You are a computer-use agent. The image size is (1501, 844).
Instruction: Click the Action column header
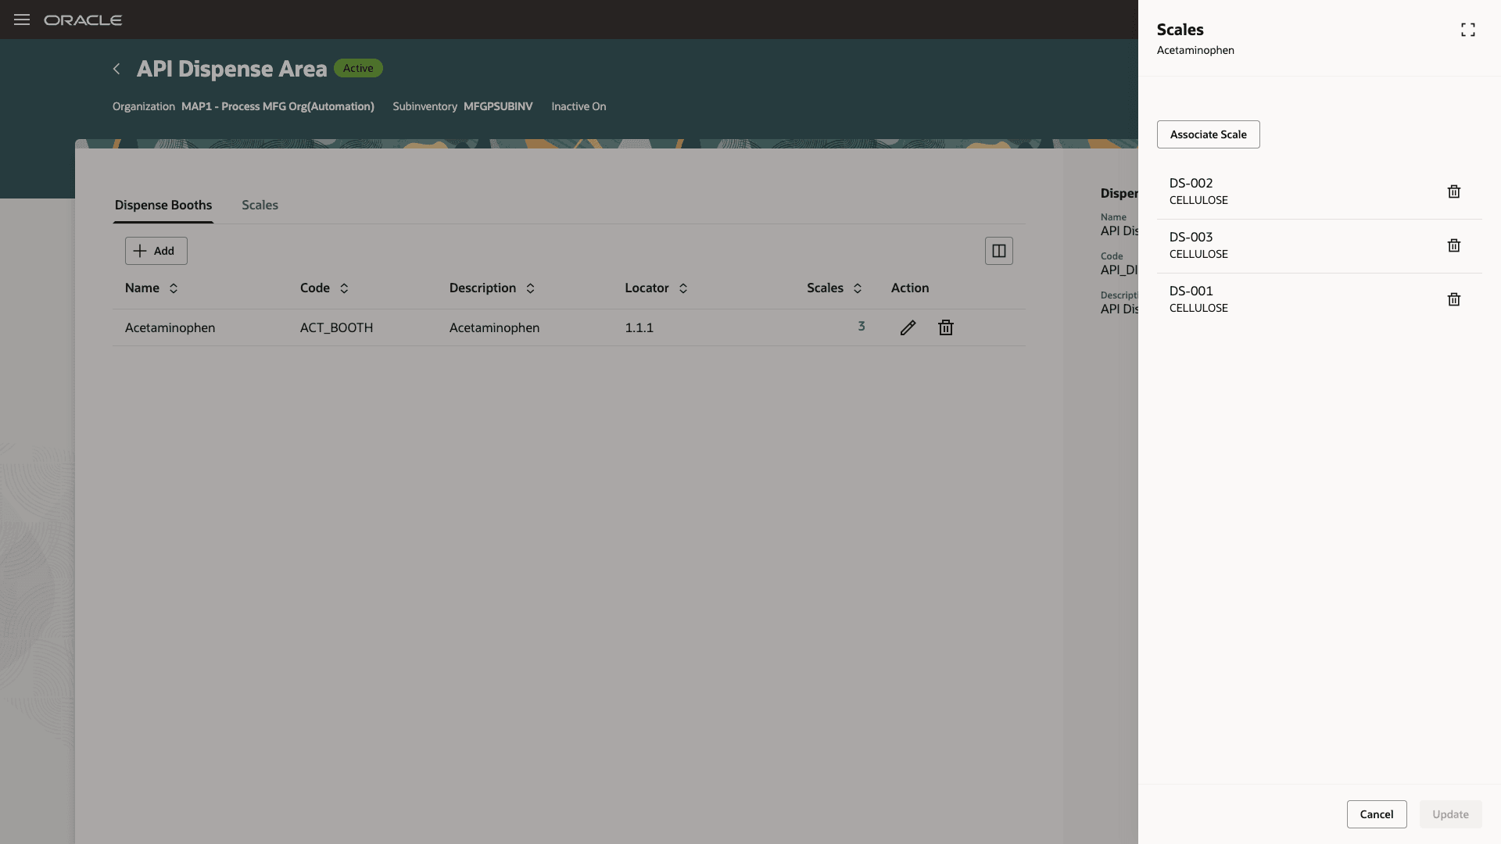[910, 288]
